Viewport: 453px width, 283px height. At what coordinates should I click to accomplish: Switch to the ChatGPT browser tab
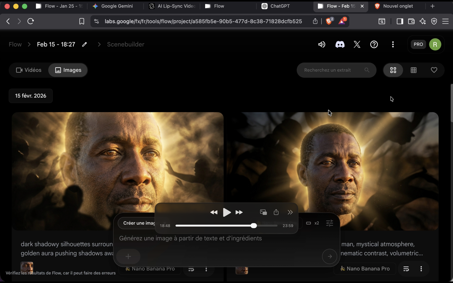280,6
